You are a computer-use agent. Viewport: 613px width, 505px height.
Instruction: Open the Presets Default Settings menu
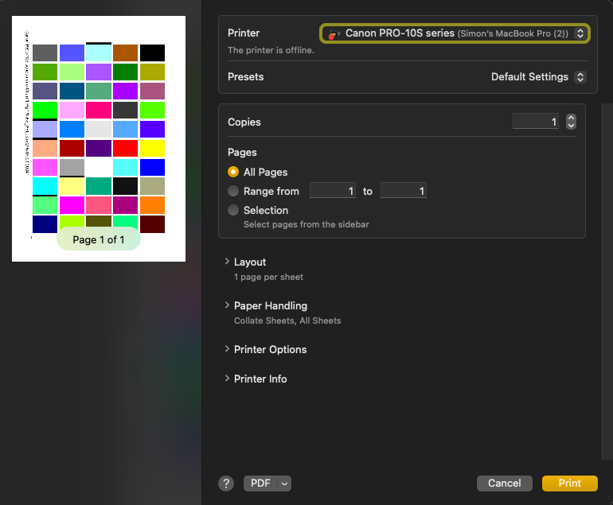(538, 77)
